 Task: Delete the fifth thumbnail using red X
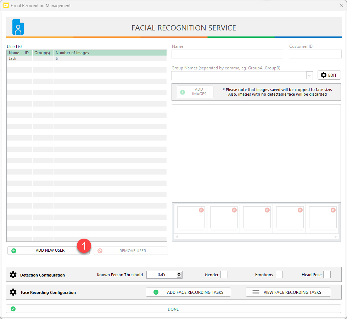[x=333, y=210]
